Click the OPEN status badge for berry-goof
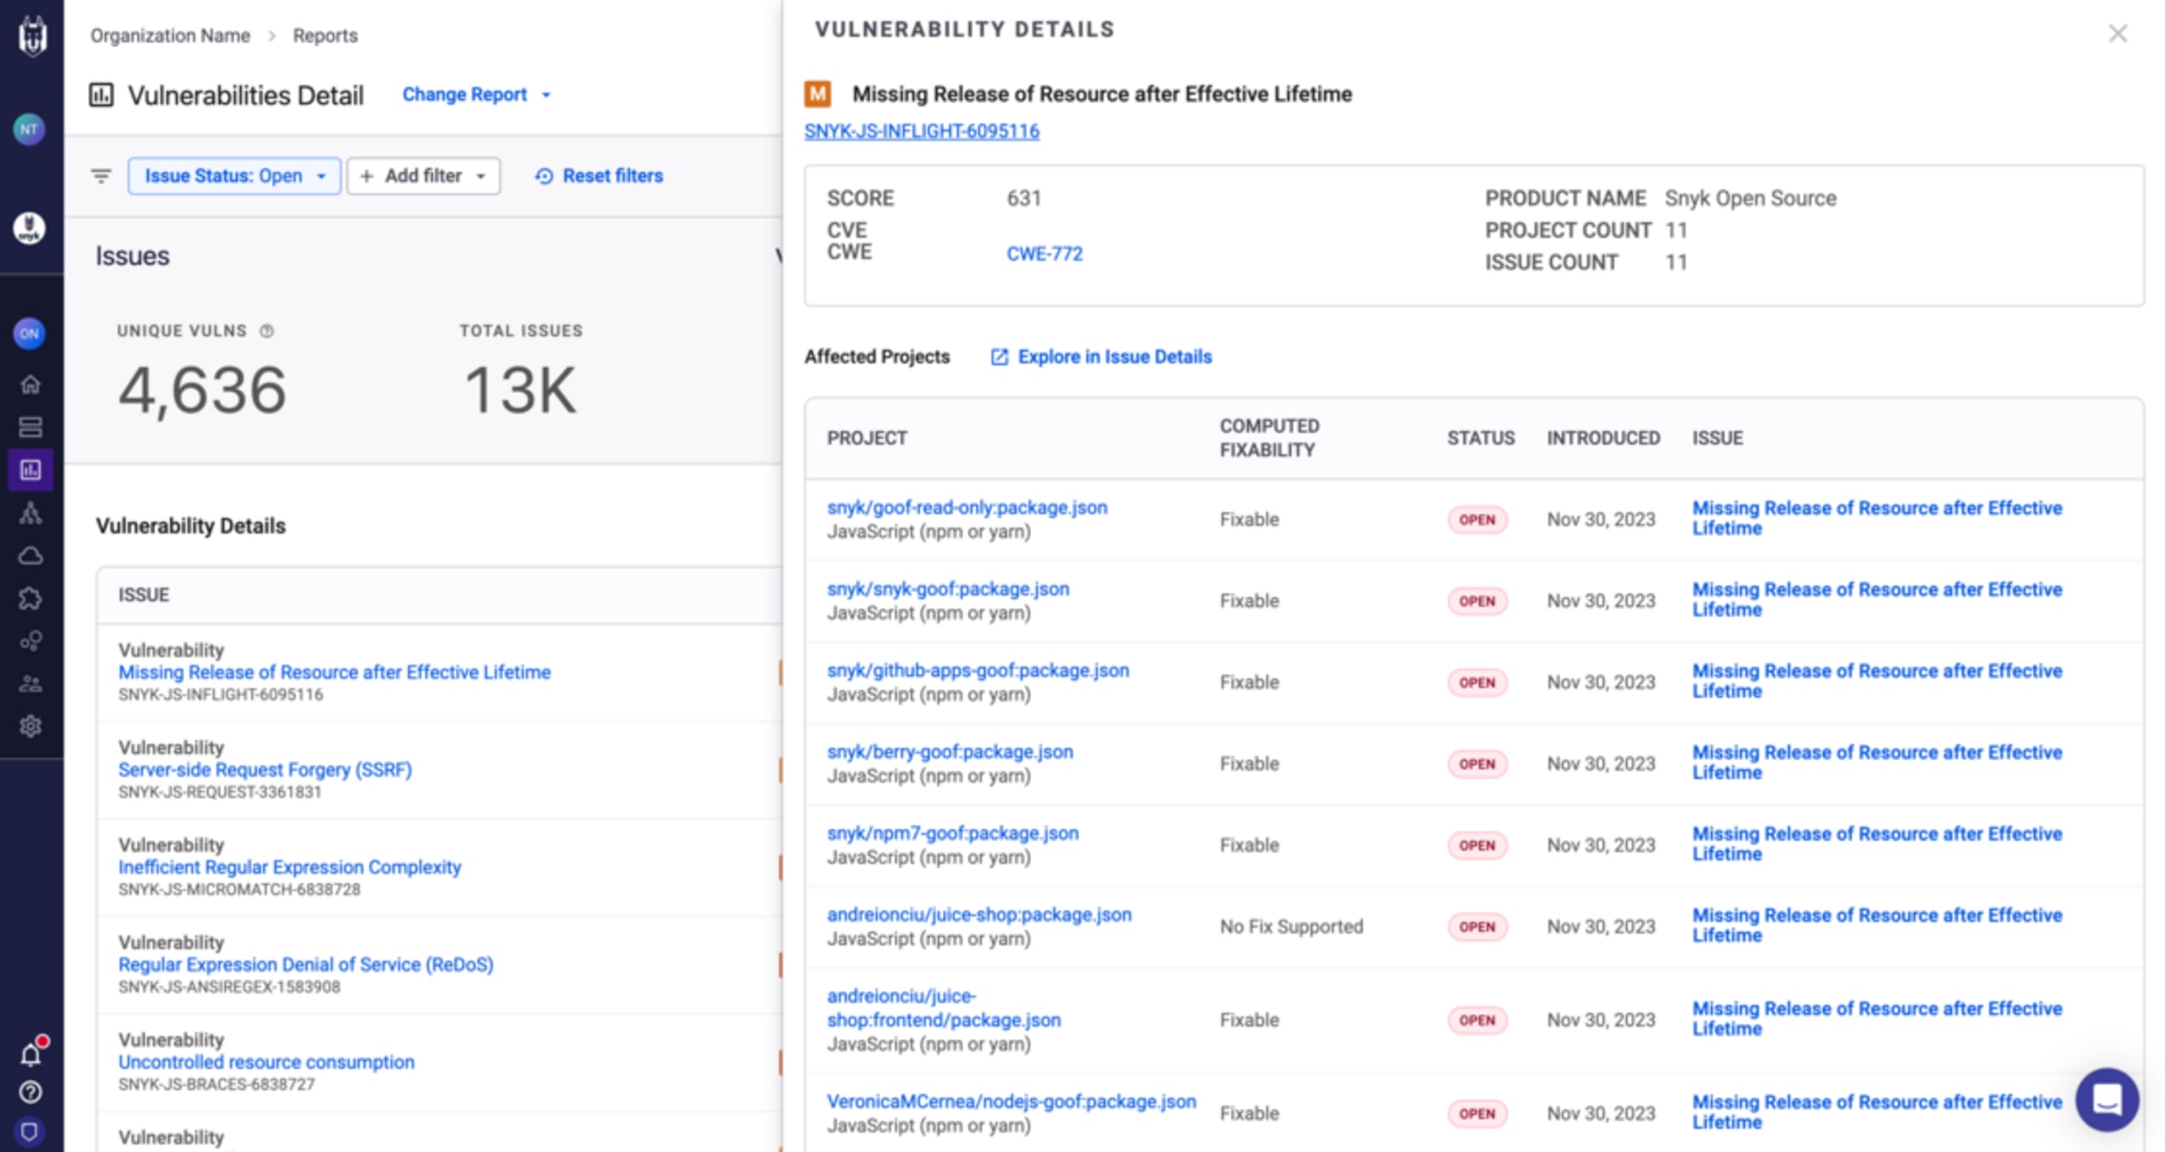 (1477, 764)
